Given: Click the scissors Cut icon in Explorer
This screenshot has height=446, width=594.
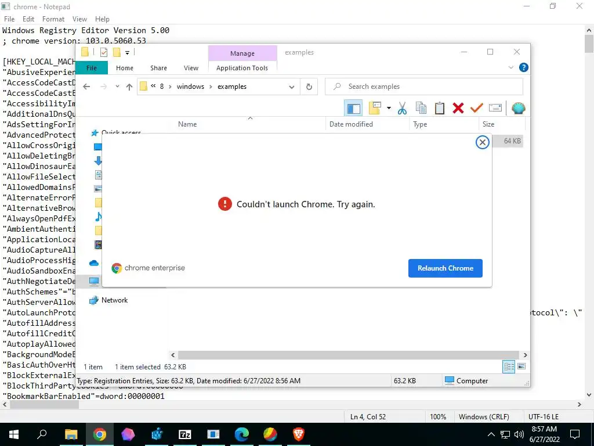Looking at the screenshot, I should (402, 109).
